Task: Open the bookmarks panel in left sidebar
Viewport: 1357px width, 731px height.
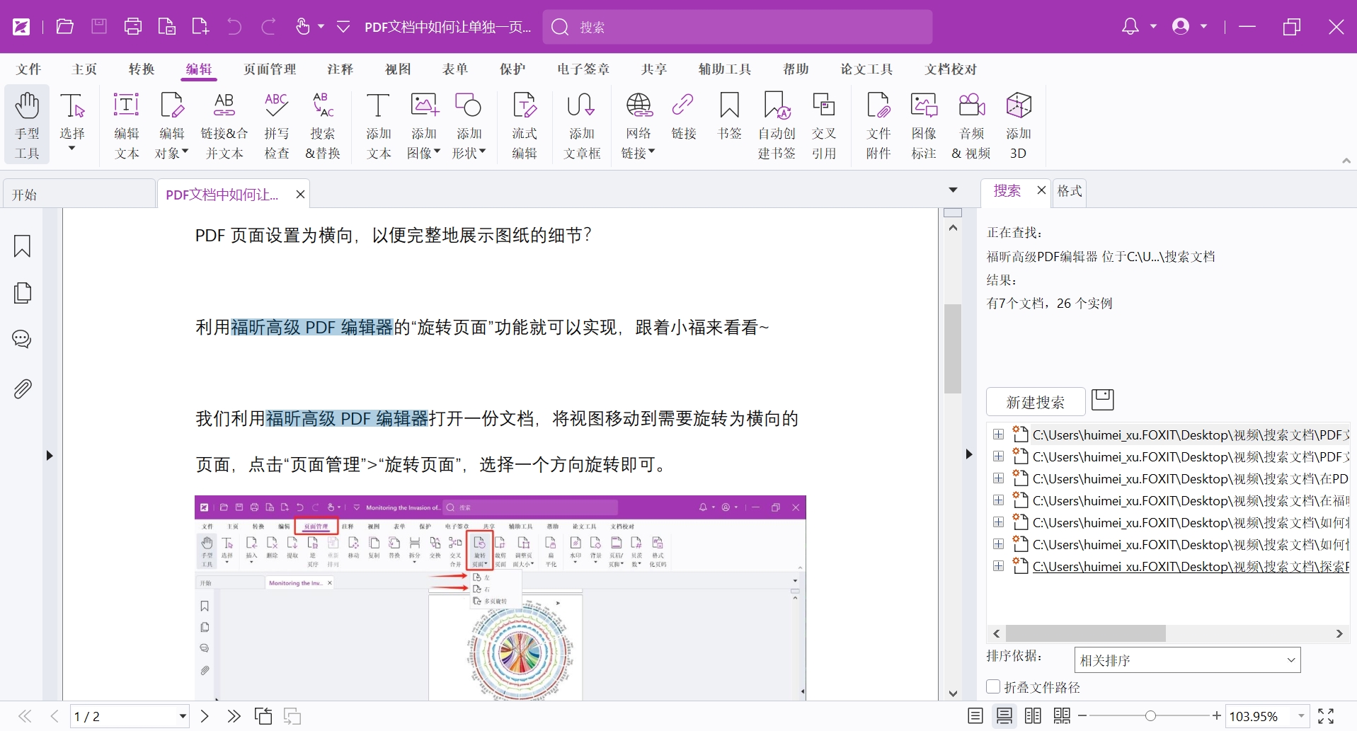Action: (22, 246)
